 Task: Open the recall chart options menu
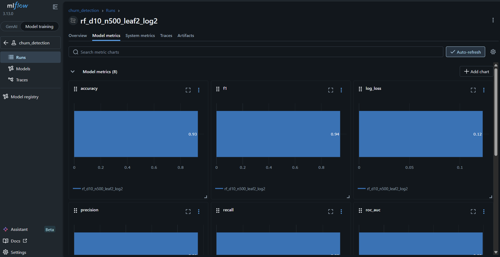pos(341,212)
